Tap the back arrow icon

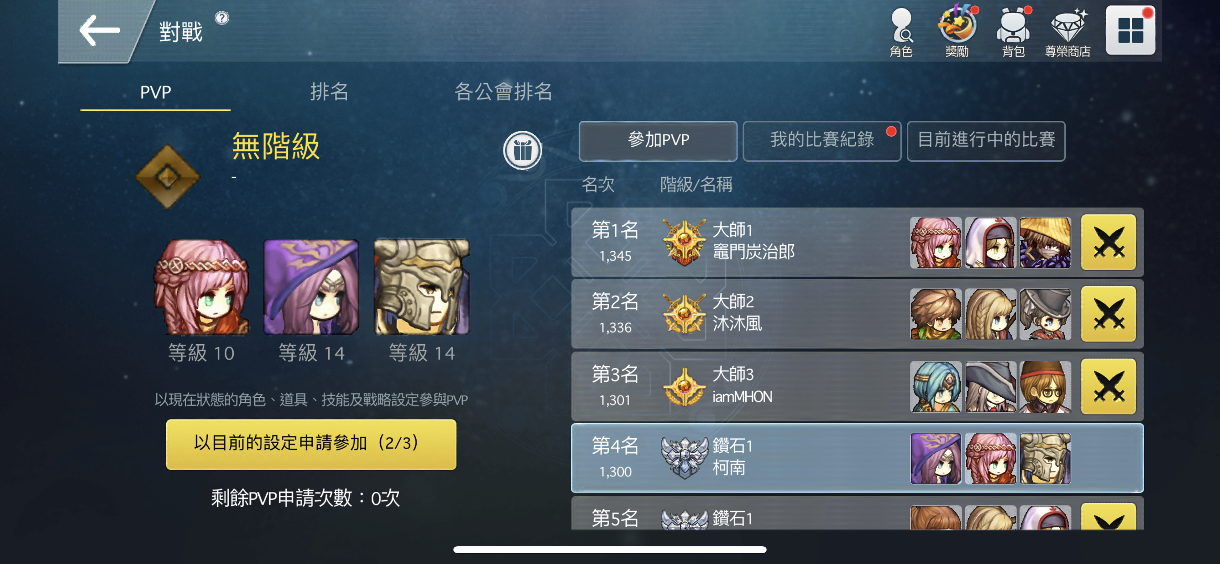point(99,30)
